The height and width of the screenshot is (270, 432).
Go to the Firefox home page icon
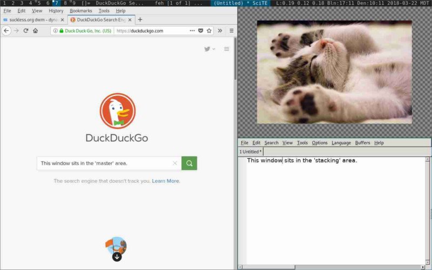click(35, 31)
